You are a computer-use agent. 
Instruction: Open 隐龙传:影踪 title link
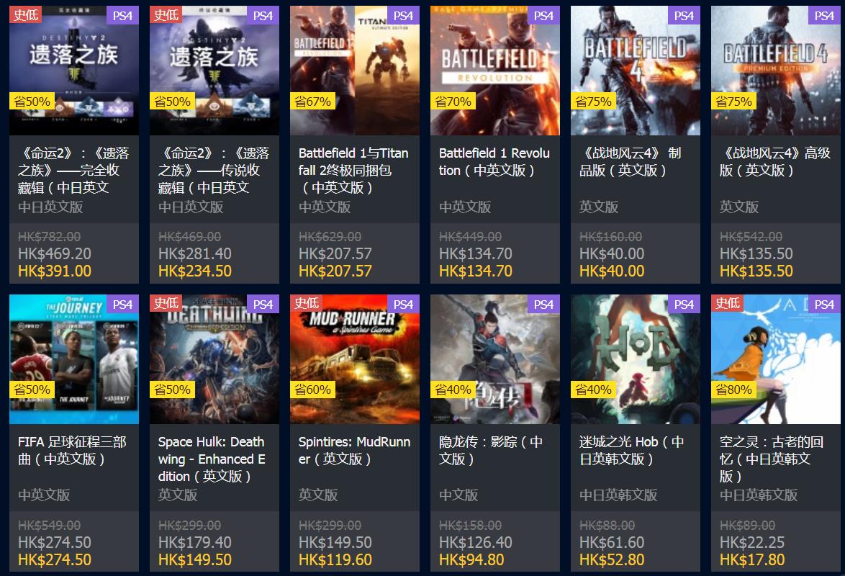tap(490, 450)
